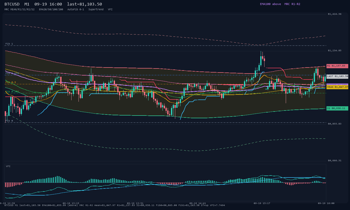
Task: Click the BTCUSD symbol in the chart title
Action: 13,4
